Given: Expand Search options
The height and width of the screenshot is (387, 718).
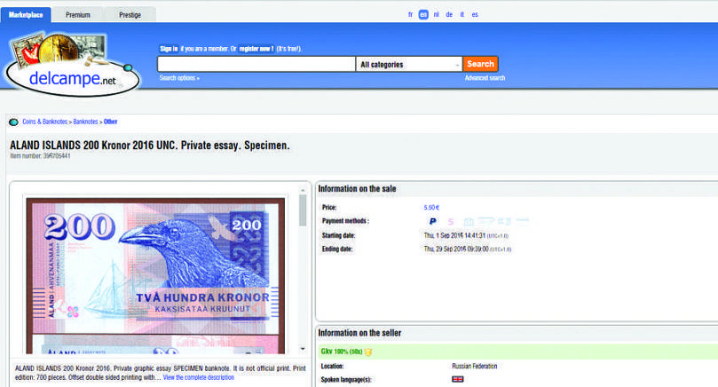Looking at the screenshot, I should [x=179, y=78].
